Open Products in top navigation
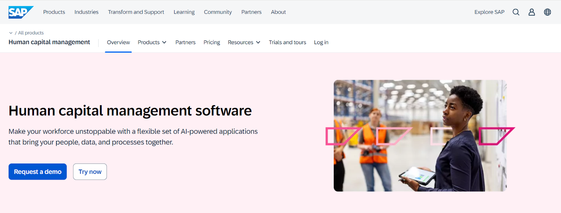 click(54, 12)
